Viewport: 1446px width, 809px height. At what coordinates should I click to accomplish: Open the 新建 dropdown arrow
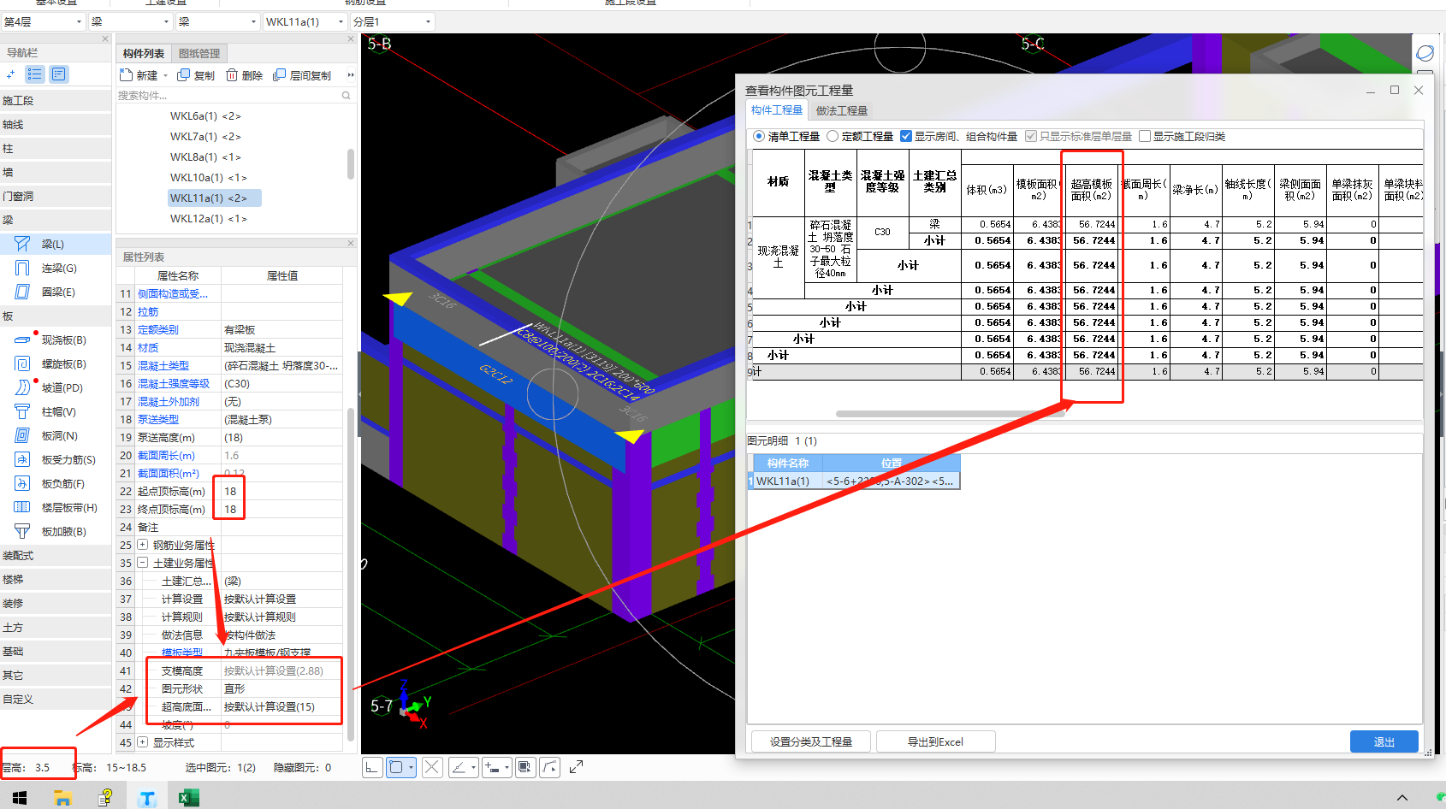coord(165,76)
